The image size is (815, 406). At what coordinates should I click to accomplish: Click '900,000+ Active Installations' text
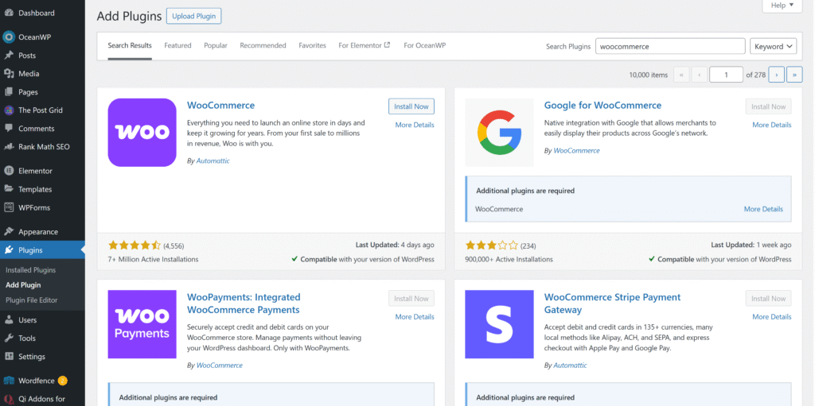tap(509, 259)
